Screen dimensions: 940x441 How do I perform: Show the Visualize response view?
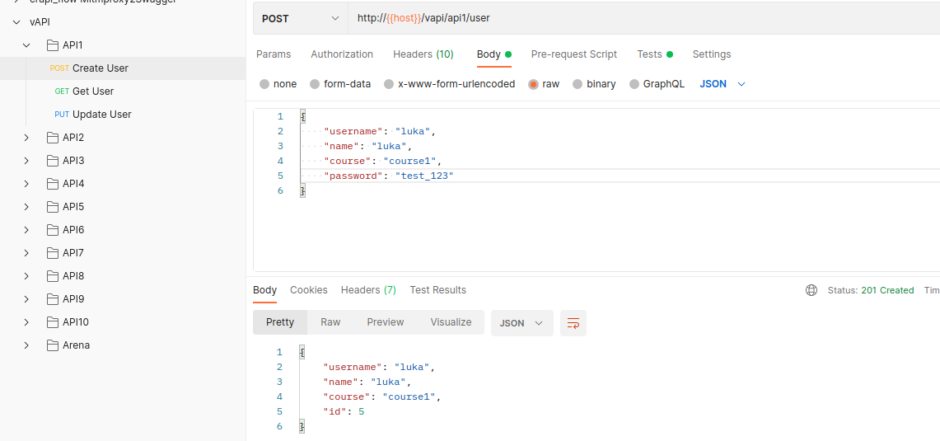[x=451, y=322]
